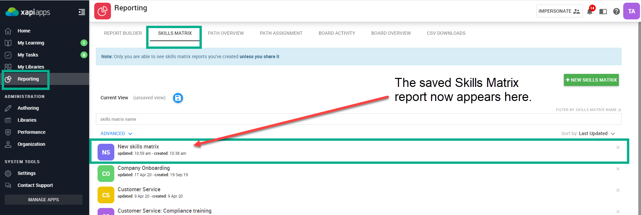Click the Manage Apps button
This screenshot has width=641, height=215.
pos(44,200)
